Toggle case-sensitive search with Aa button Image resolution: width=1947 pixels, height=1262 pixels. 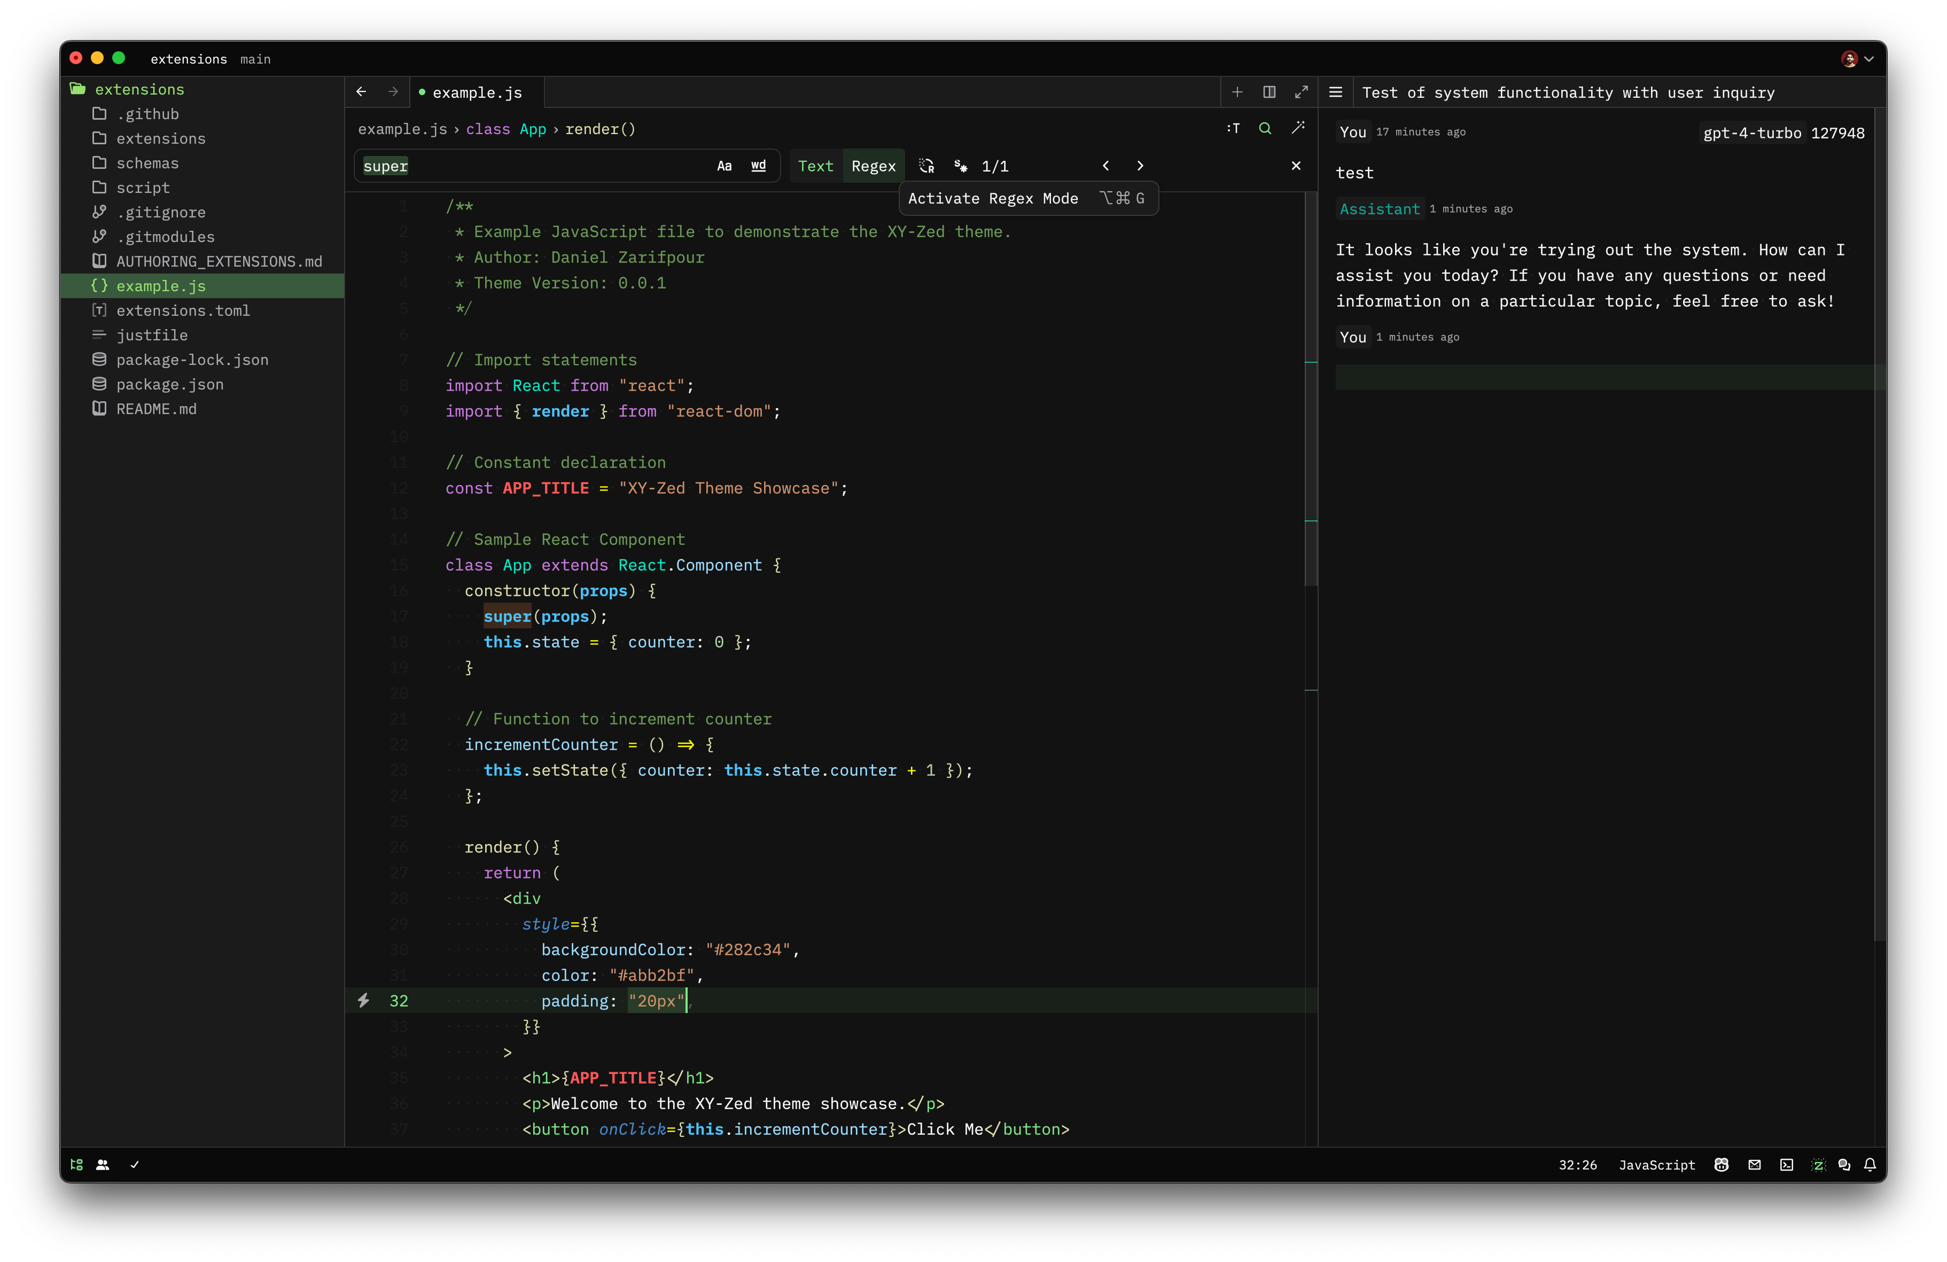pos(725,166)
